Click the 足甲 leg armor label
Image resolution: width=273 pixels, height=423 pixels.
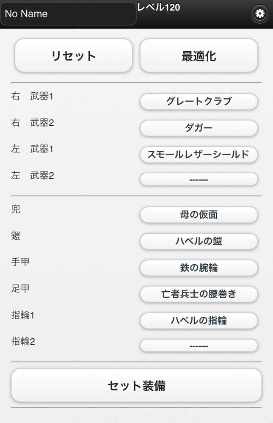click(20, 288)
